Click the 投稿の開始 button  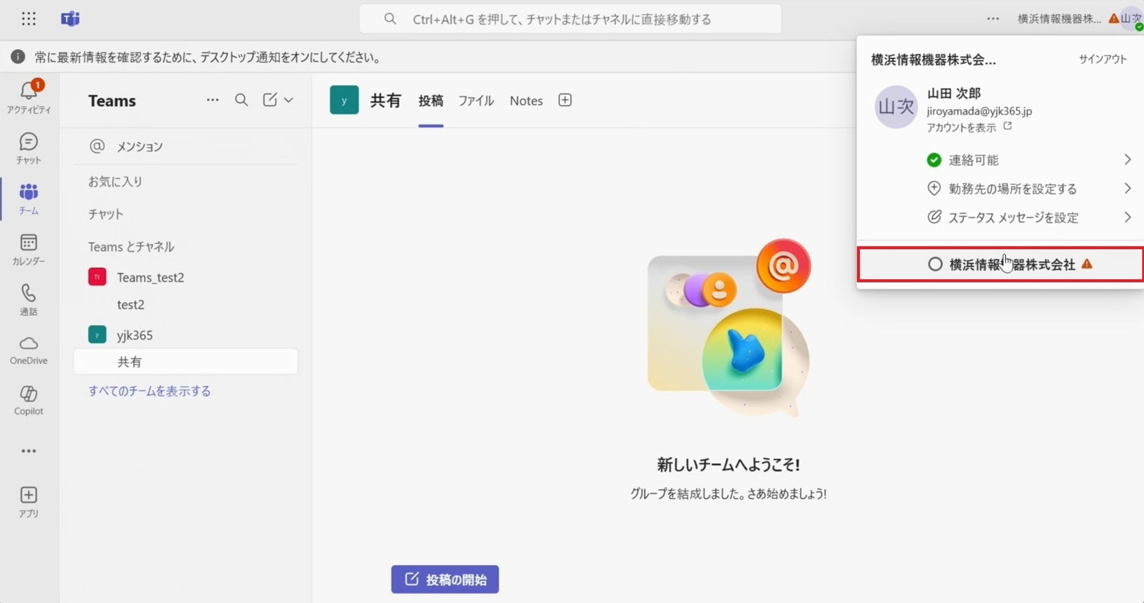tap(445, 579)
